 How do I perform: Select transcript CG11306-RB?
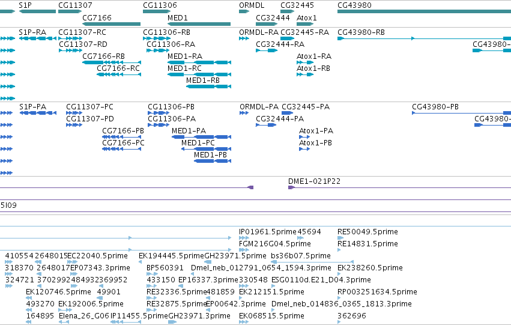(167, 32)
